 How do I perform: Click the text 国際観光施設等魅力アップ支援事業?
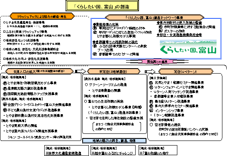tap(33, 94)
